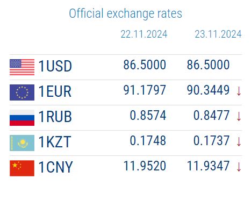Select the 23.11.2024 date column header
Screen dimensions: 251x200
[x=218, y=34]
